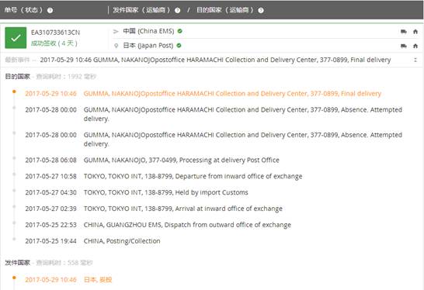Open the 日本 (Japan Post) carrier link
Viewport: 424px width, 290px height.
pos(148,45)
